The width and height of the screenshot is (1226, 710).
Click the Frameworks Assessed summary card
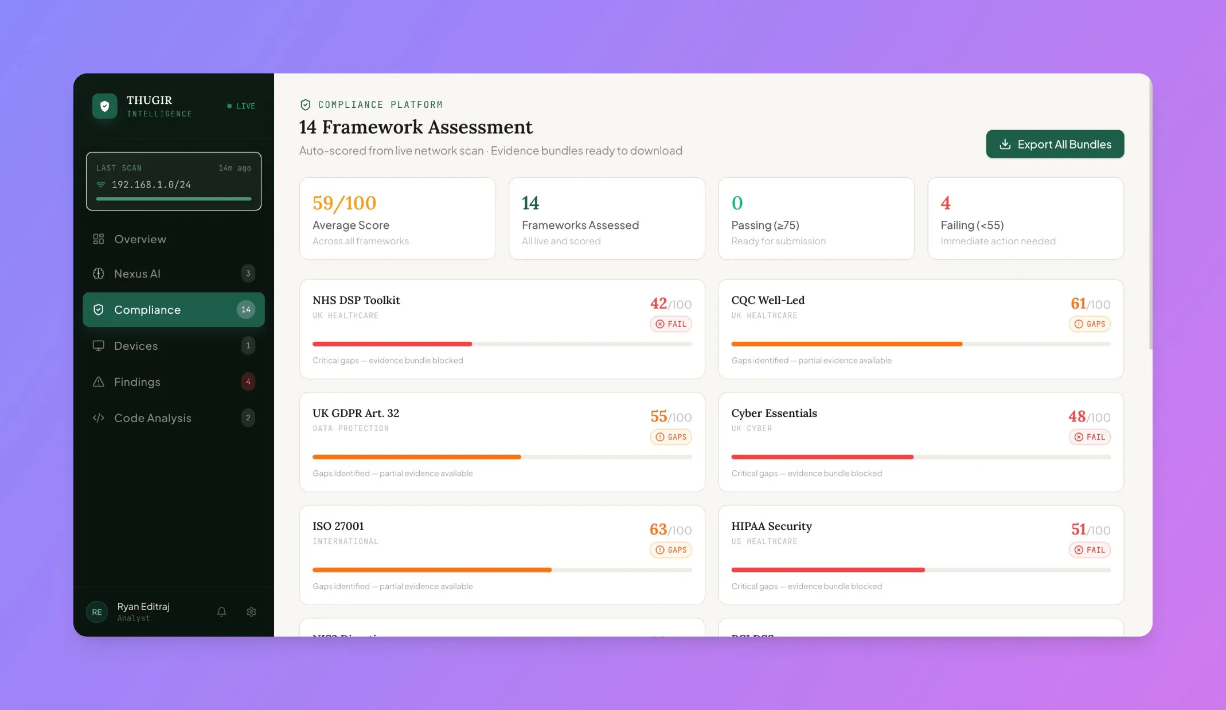[x=607, y=219]
